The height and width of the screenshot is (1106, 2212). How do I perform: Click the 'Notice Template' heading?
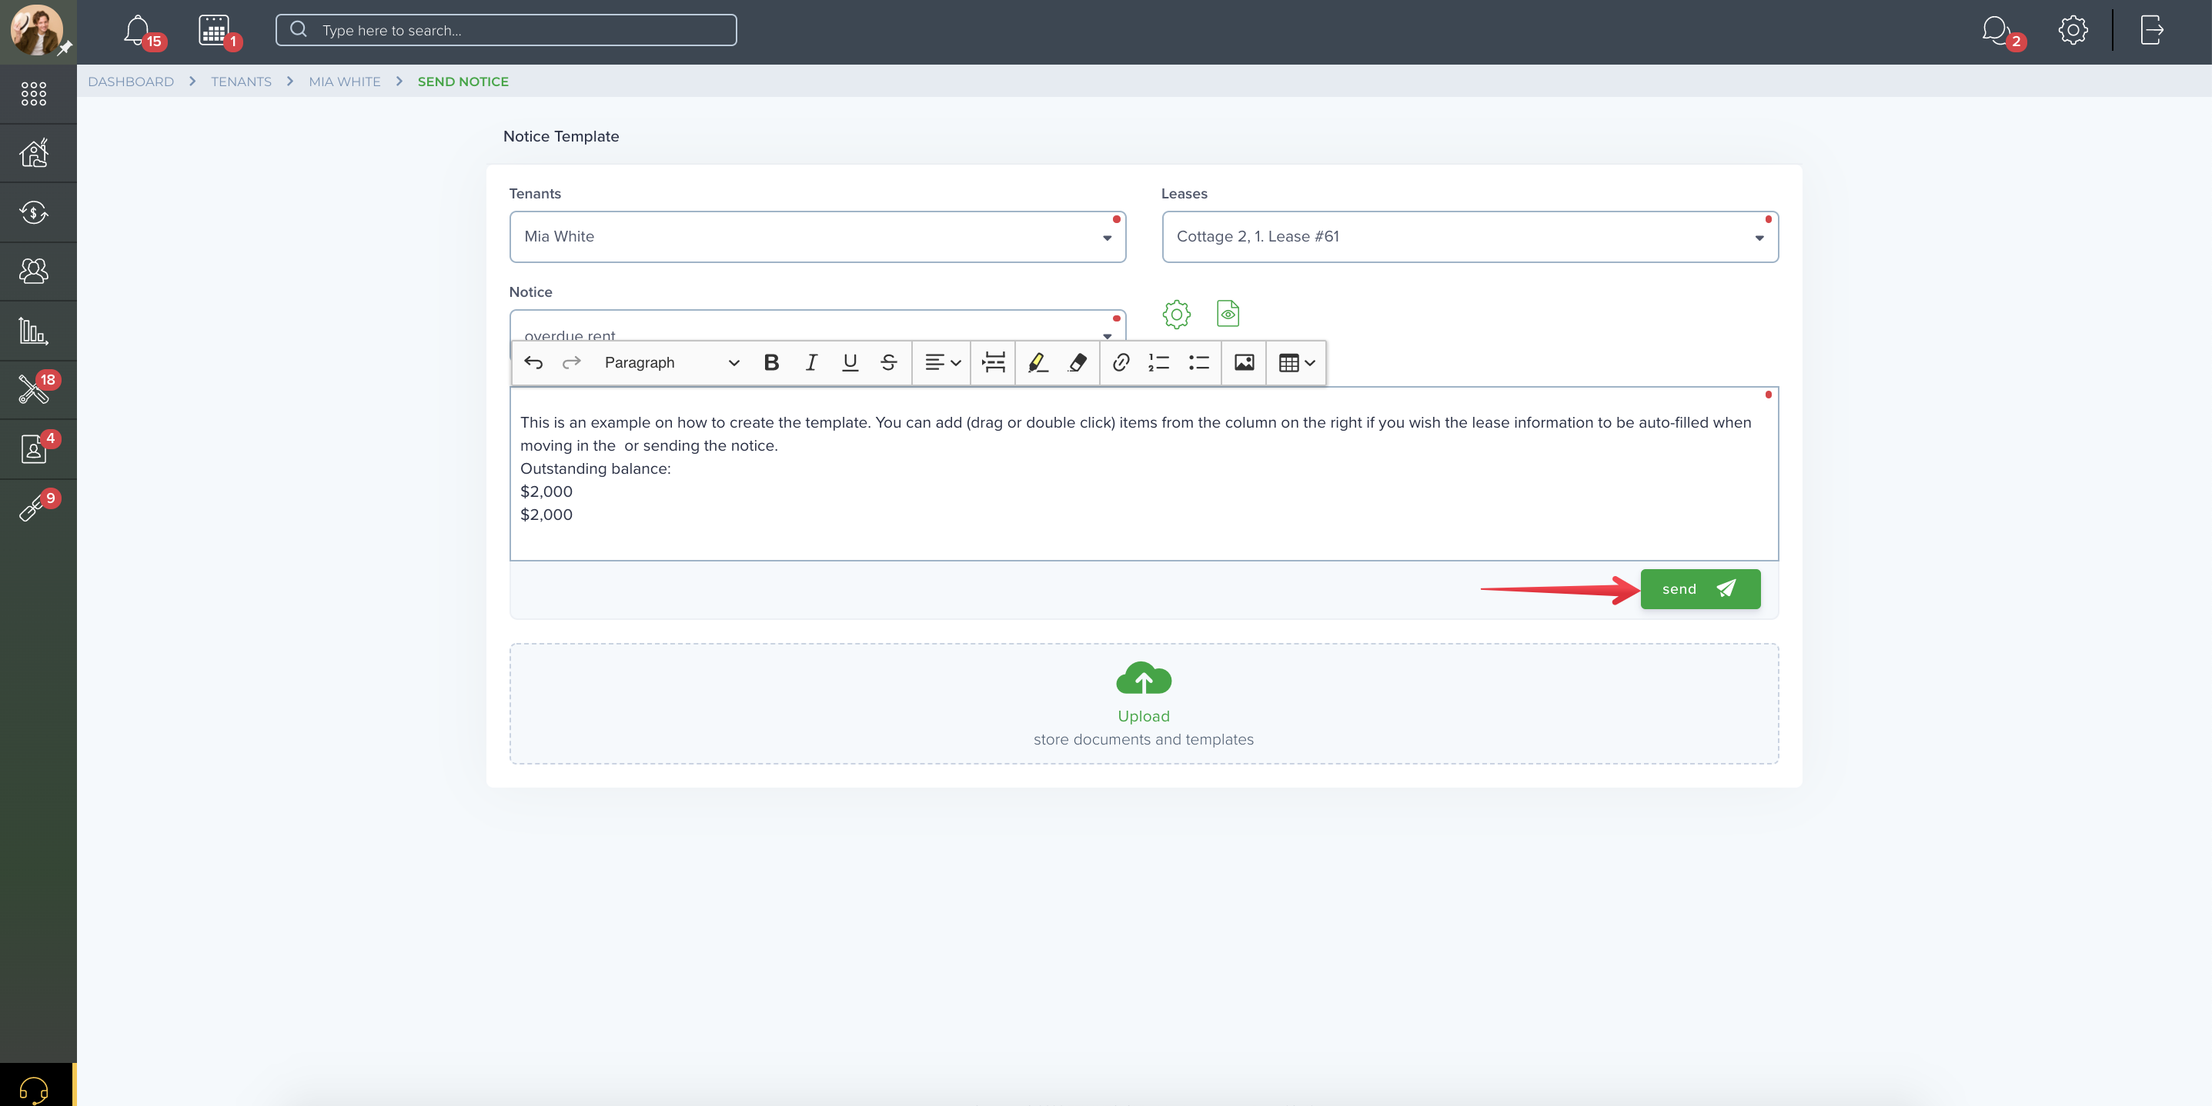[561, 136]
